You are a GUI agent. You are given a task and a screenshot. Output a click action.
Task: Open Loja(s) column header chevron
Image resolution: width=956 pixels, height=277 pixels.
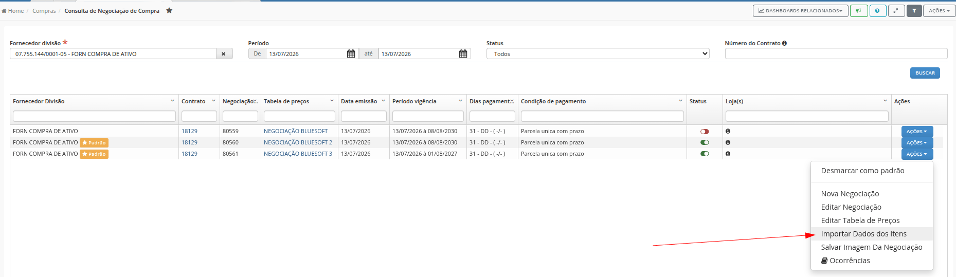[x=885, y=101]
